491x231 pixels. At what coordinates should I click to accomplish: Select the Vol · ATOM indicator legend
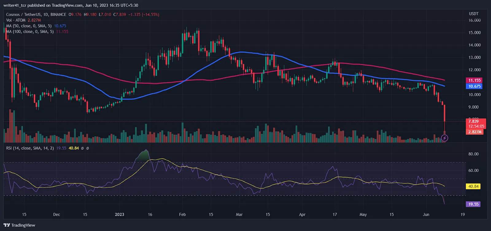click(16, 20)
